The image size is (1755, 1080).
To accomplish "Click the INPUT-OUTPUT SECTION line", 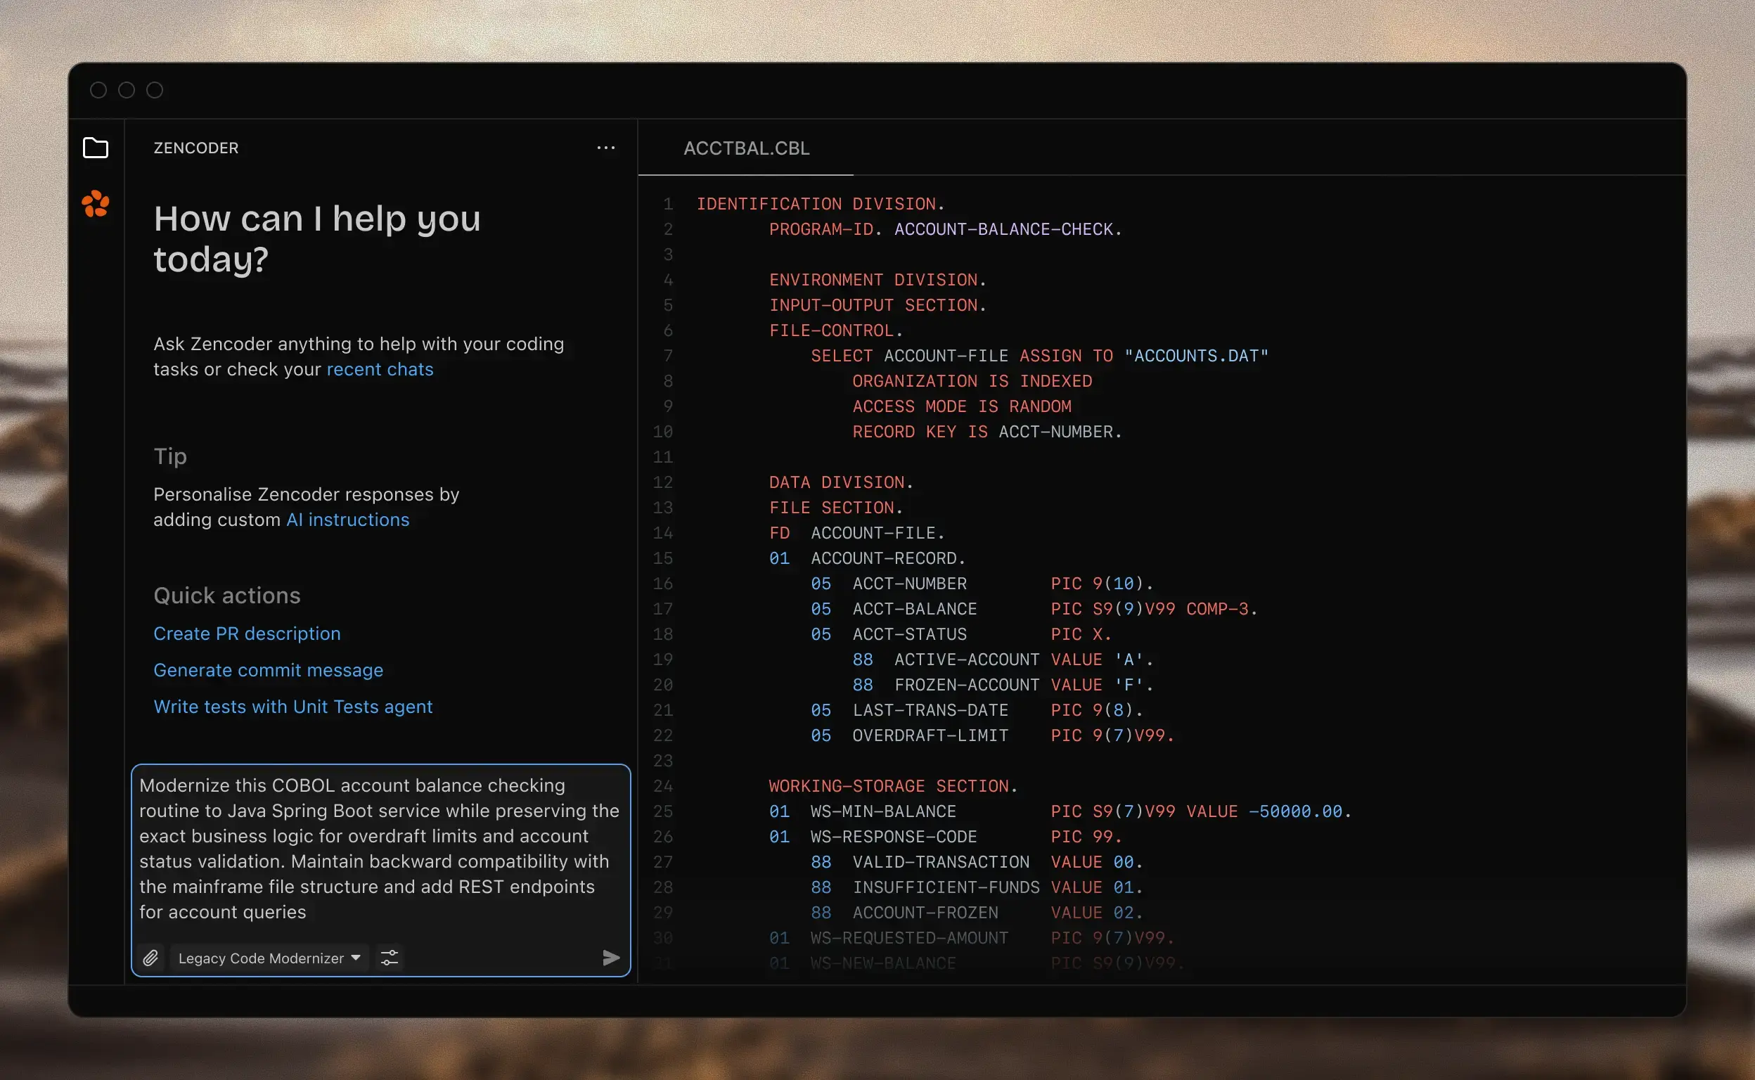I will pyautogui.click(x=878, y=305).
